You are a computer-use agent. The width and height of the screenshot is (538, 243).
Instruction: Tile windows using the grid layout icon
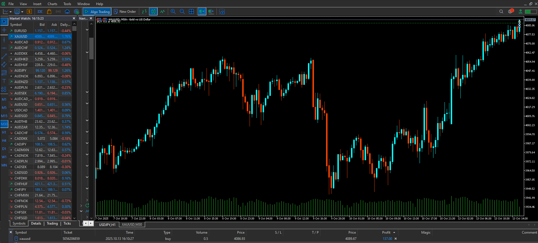(x=192, y=12)
